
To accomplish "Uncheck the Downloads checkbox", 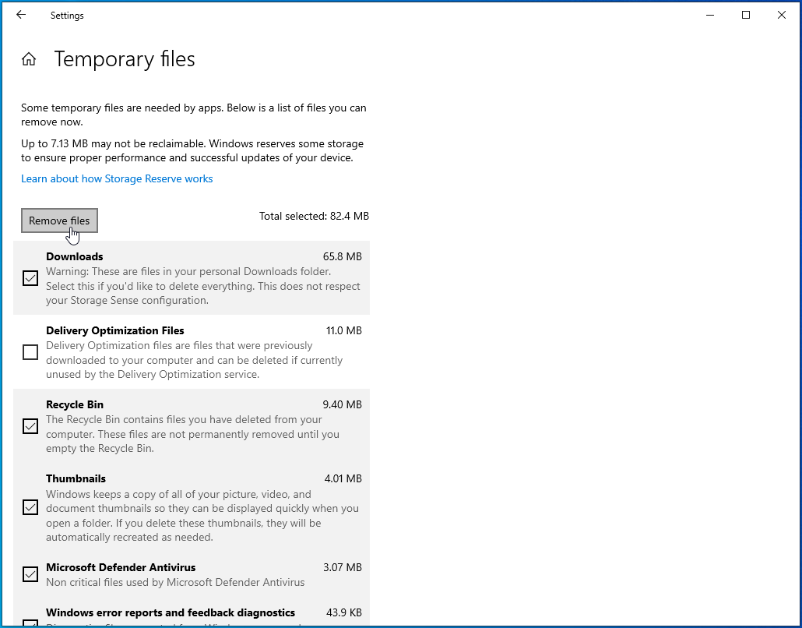I will pos(30,278).
